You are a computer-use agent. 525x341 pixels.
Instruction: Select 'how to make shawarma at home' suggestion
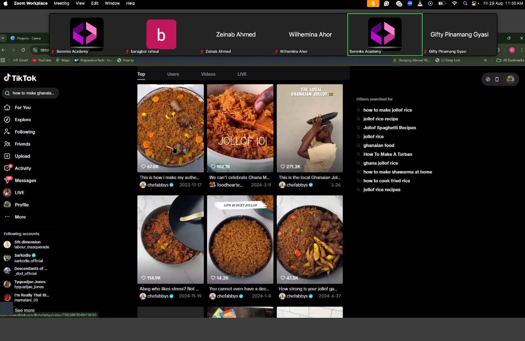point(398,171)
